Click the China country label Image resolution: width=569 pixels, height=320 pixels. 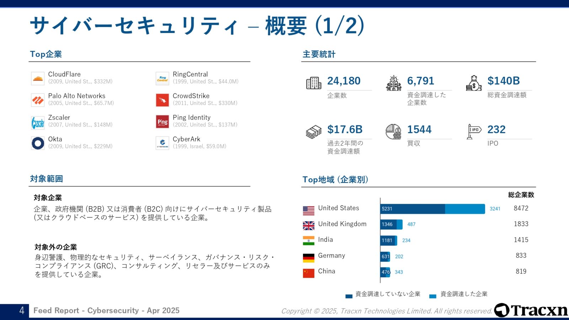coord(326,271)
